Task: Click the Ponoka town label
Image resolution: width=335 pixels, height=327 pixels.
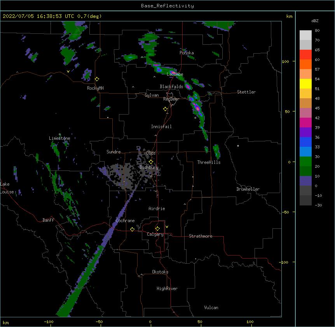Action: (187, 53)
